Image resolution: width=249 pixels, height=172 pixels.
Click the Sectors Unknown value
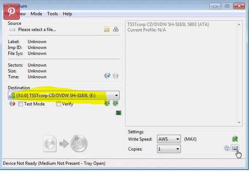coord(37,65)
